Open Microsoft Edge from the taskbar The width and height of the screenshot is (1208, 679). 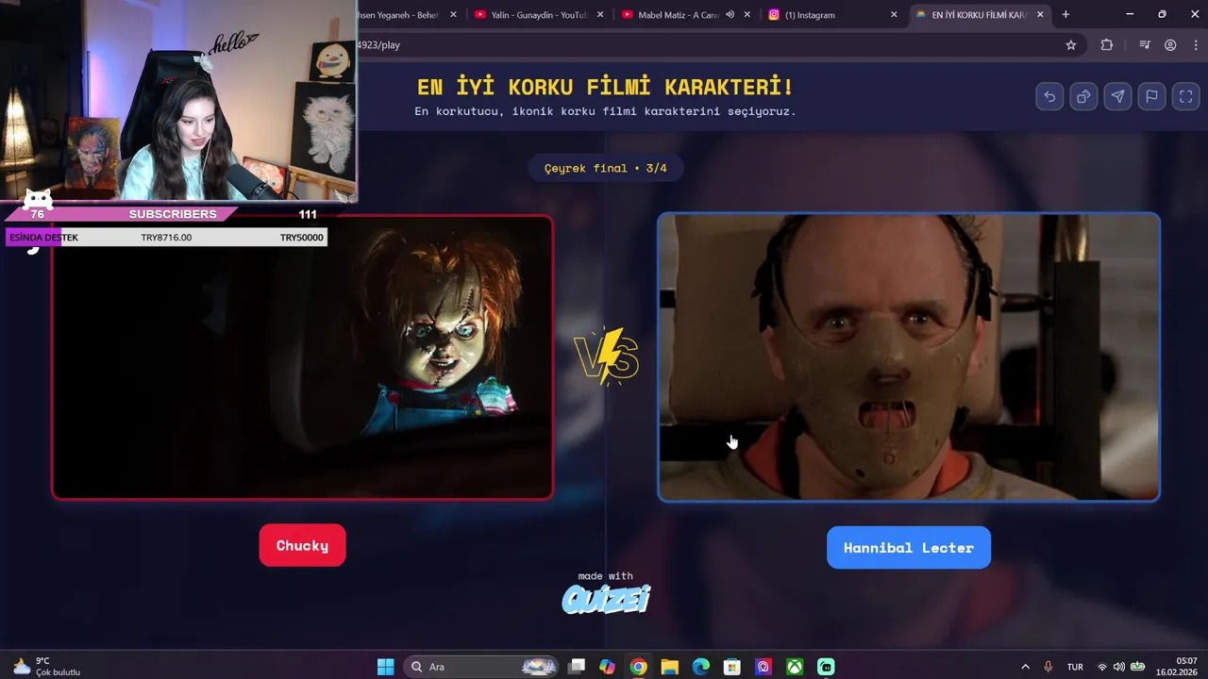point(700,667)
